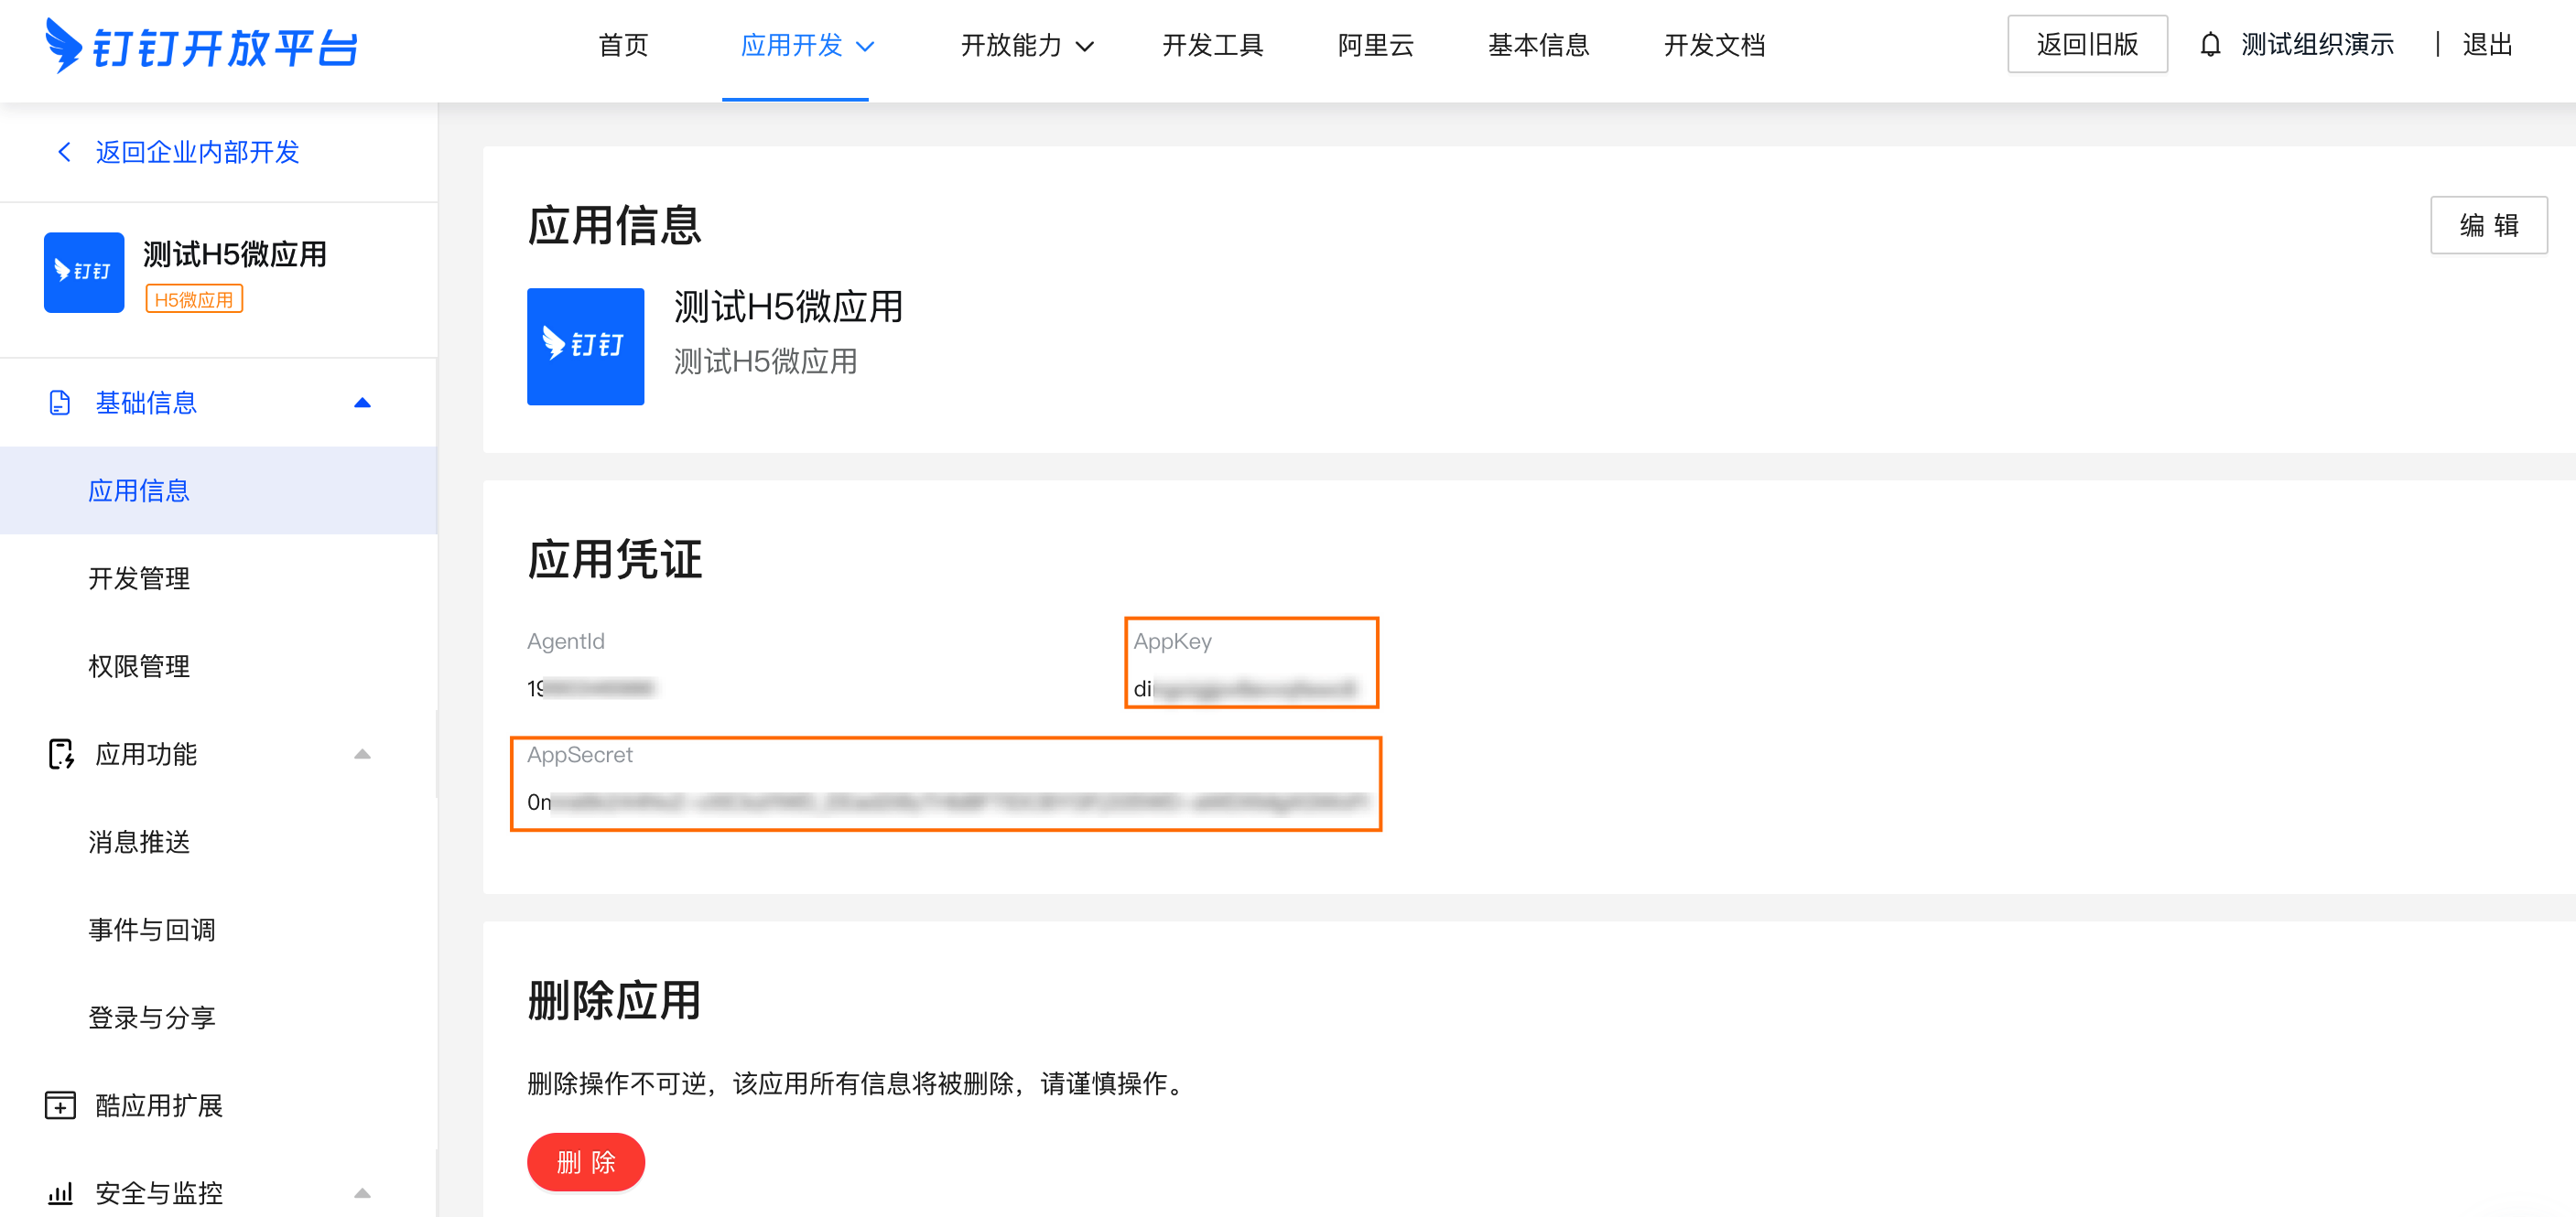Click the 应用功能 lightning document icon
2576x1217 pixels.
click(x=60, y=754)
